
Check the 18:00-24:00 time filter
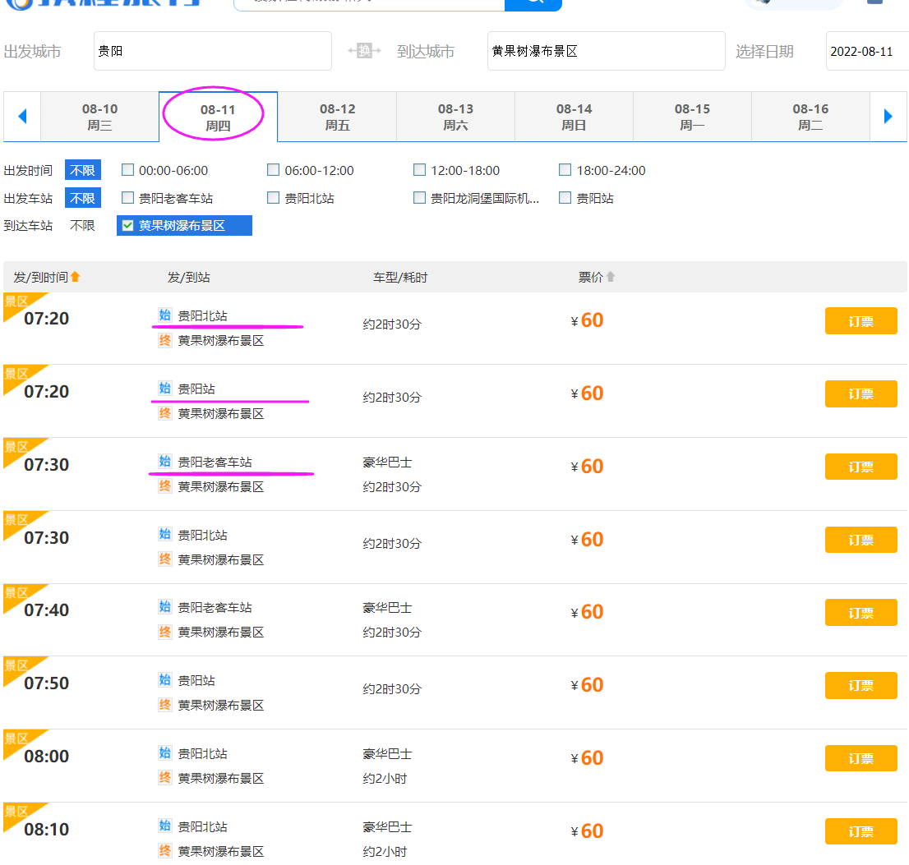pyautogui.click(x=565, y=170)
